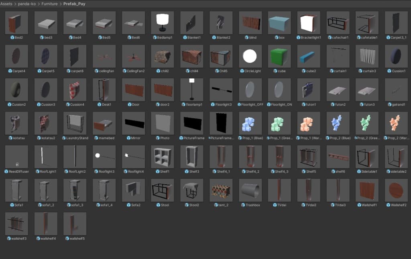Screen dimensions: 411x259
Task: Select the CircleLight prefab icon
Action: tap(250, 56)
